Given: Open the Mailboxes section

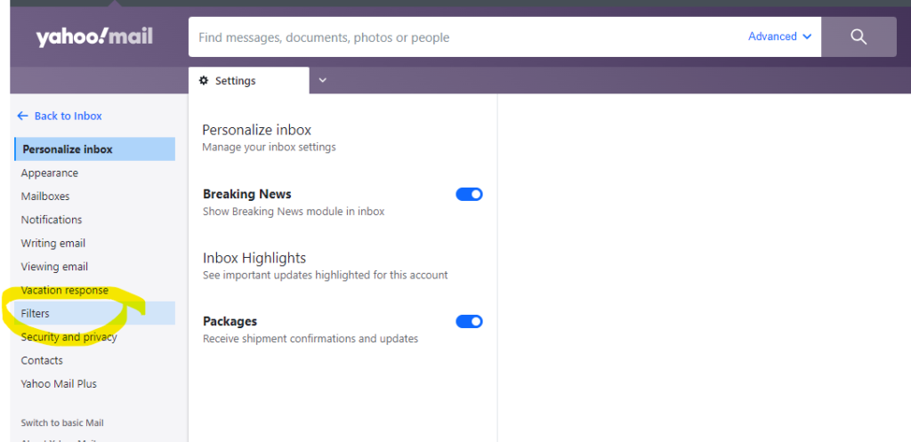Looking at the screenshot, I should 45,197.
